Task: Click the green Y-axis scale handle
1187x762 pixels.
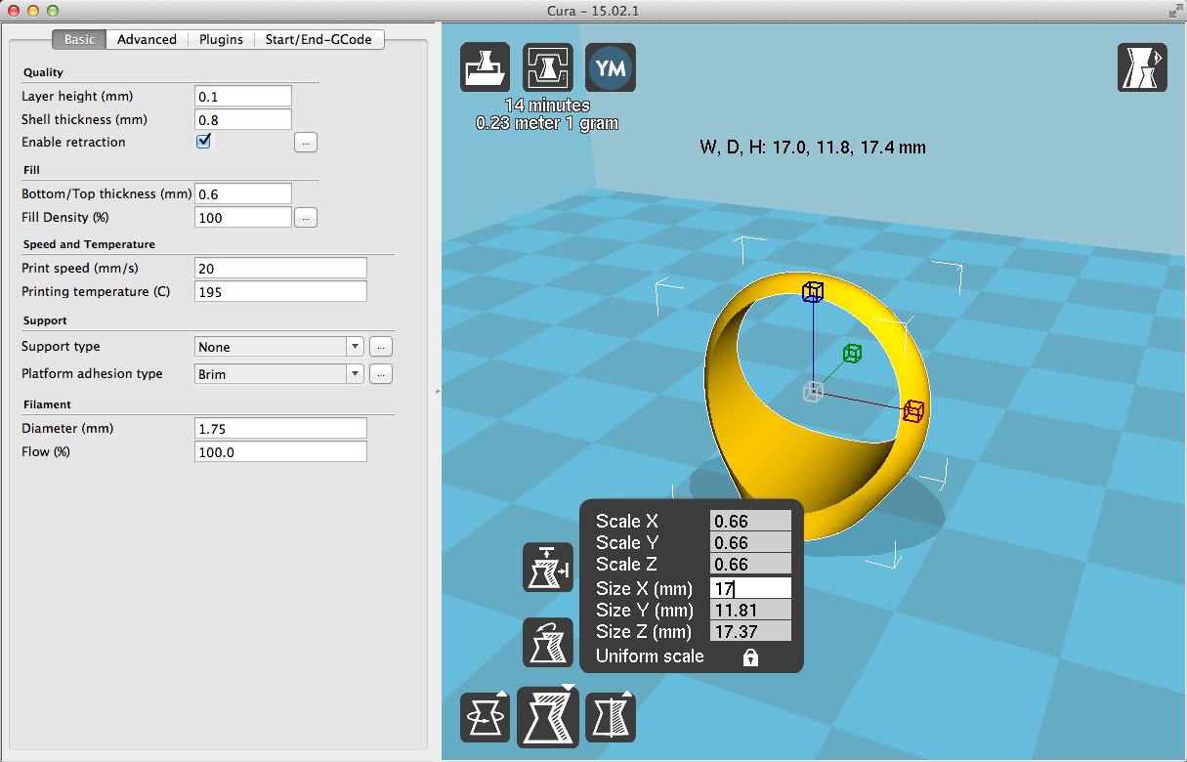Action: [x=852, y=353]
